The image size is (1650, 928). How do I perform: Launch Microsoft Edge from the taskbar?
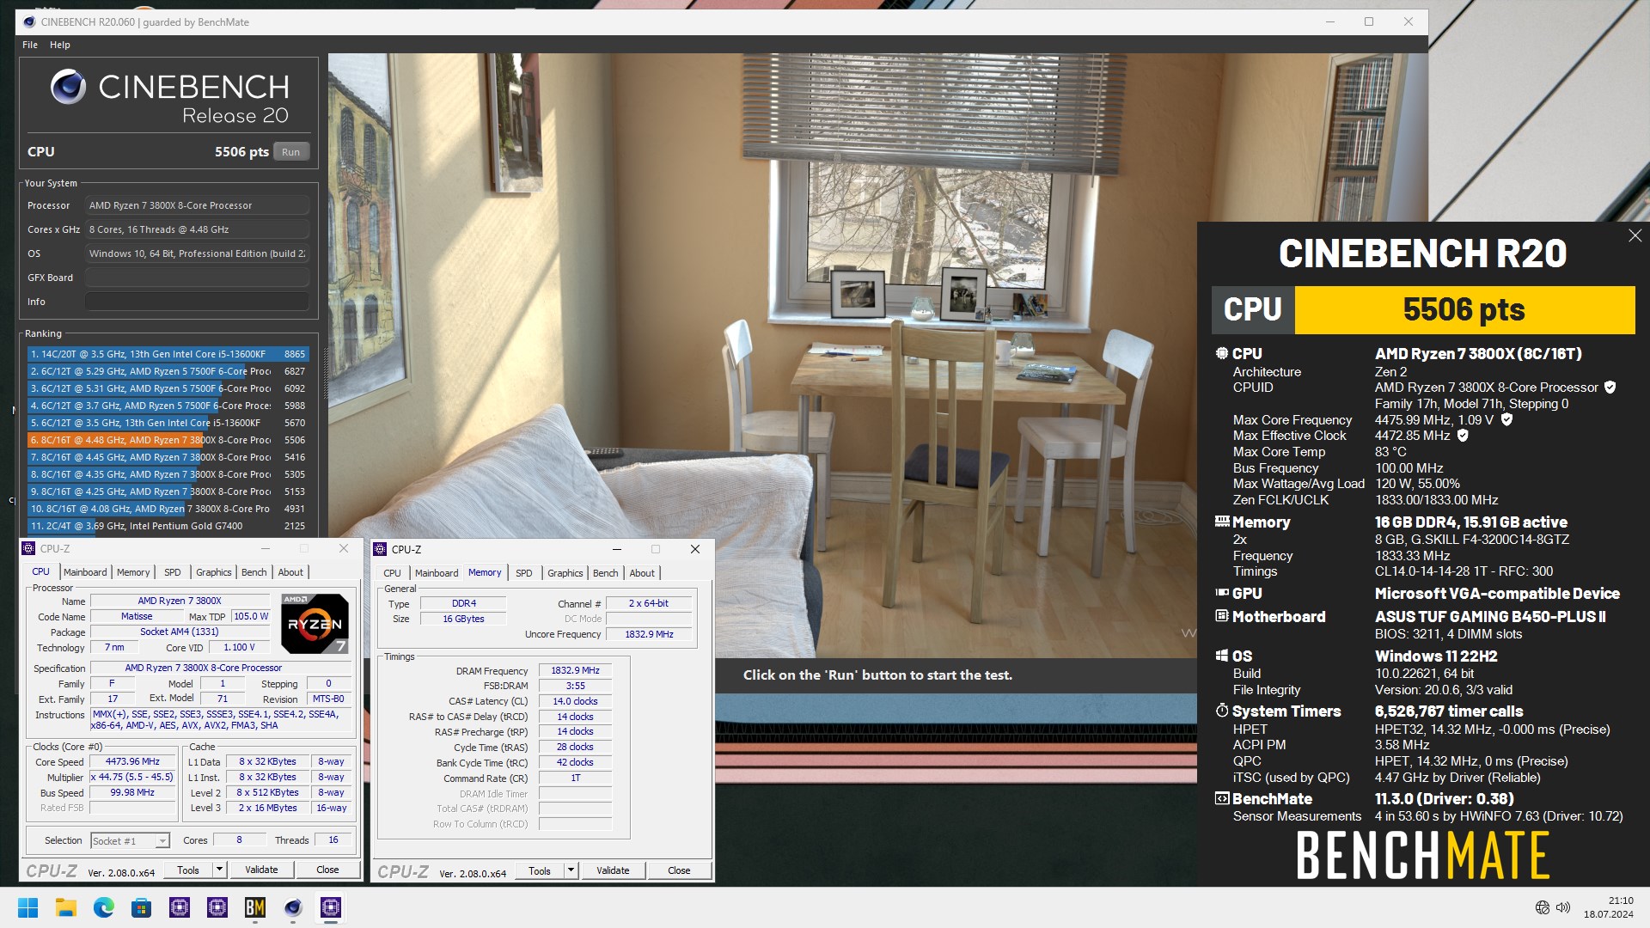click(x=104, y=907)
